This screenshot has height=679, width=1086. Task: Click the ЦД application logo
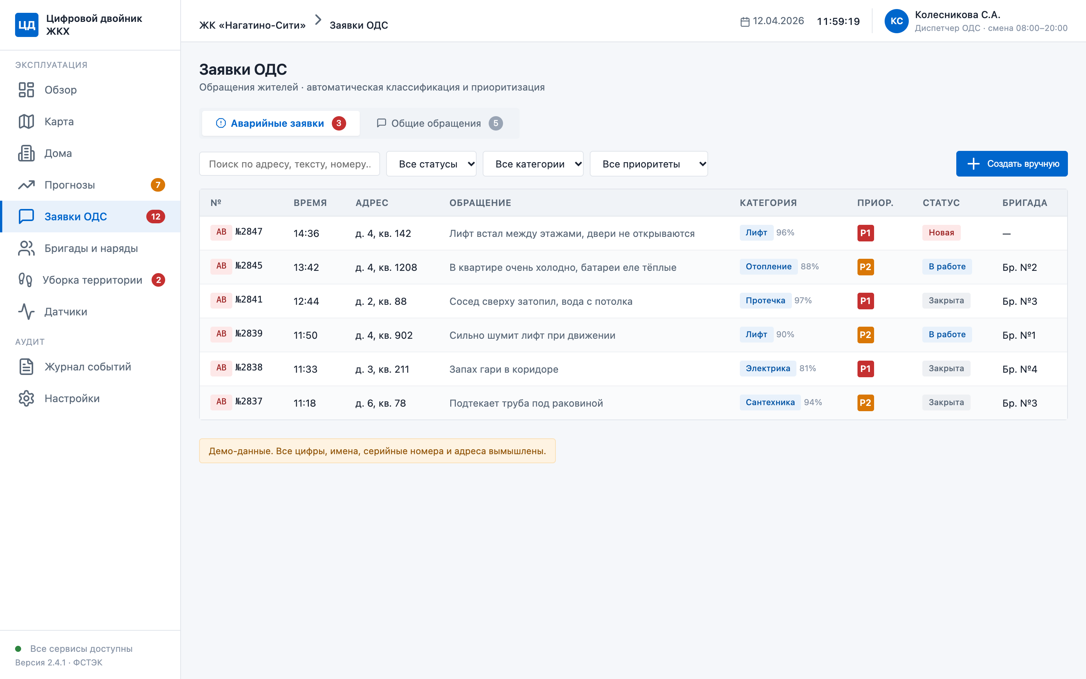coord(26,25)
